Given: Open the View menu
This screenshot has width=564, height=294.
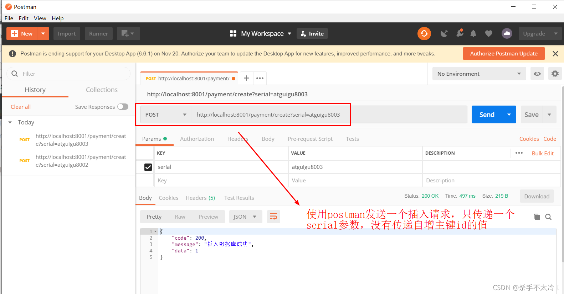Looking at the screenshot, I should pos(40,18).
